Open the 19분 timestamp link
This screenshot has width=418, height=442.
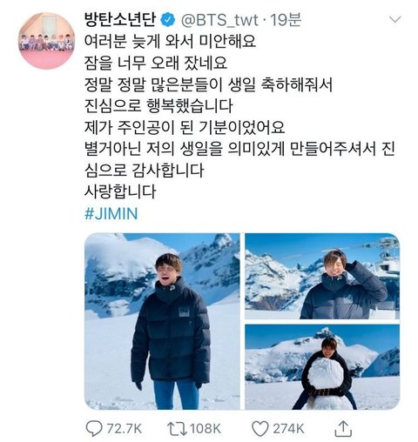pyautogui.click(x=286, y=20)
